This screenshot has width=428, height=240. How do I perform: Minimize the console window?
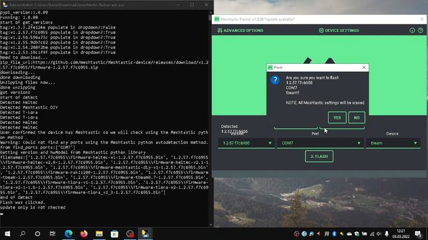point(178,5)
